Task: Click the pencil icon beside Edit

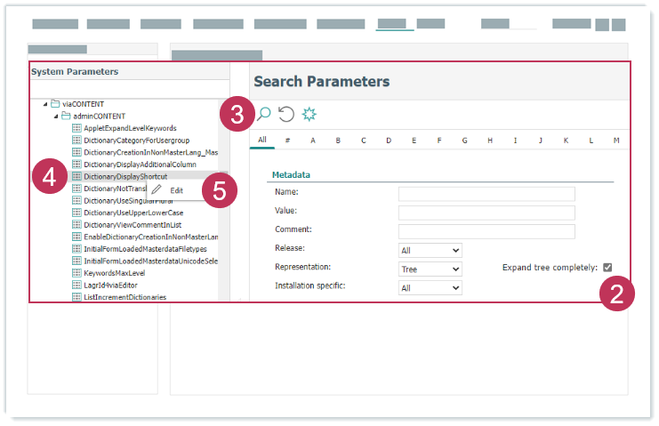Action: pos(157,190)
